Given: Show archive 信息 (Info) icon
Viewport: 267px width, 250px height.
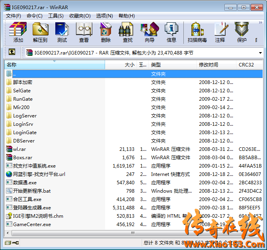Looking at the screenshot, I should [x=172, y=32].
